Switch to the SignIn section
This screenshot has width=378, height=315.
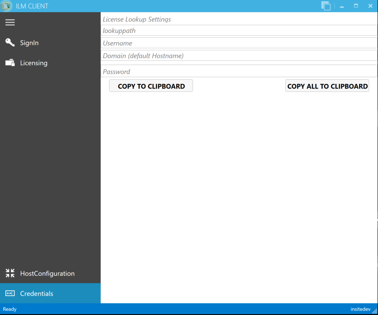click(x=29, y=42)
